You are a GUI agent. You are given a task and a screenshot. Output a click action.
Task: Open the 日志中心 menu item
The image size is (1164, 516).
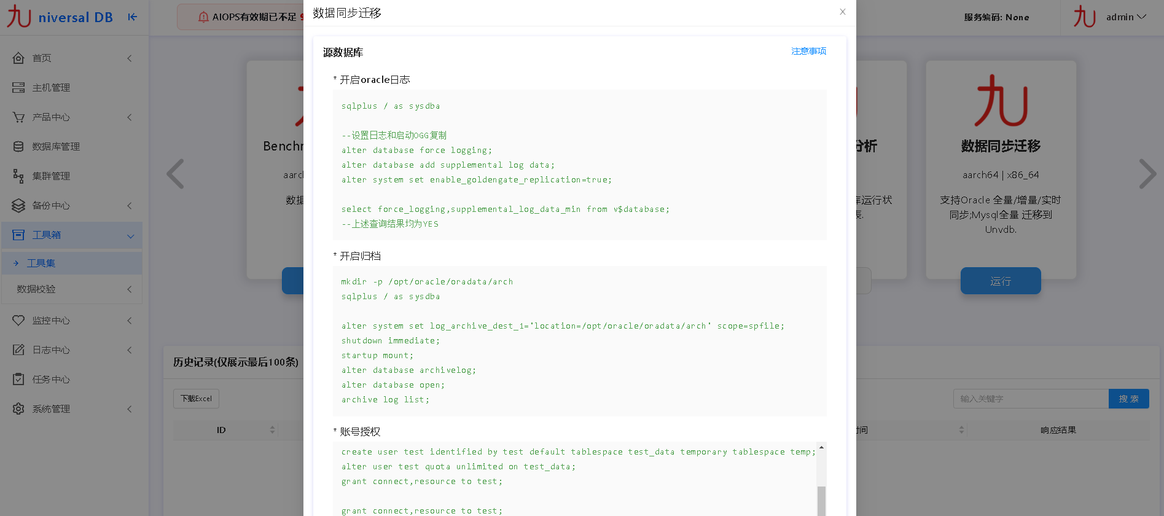(x=51, y=350)
